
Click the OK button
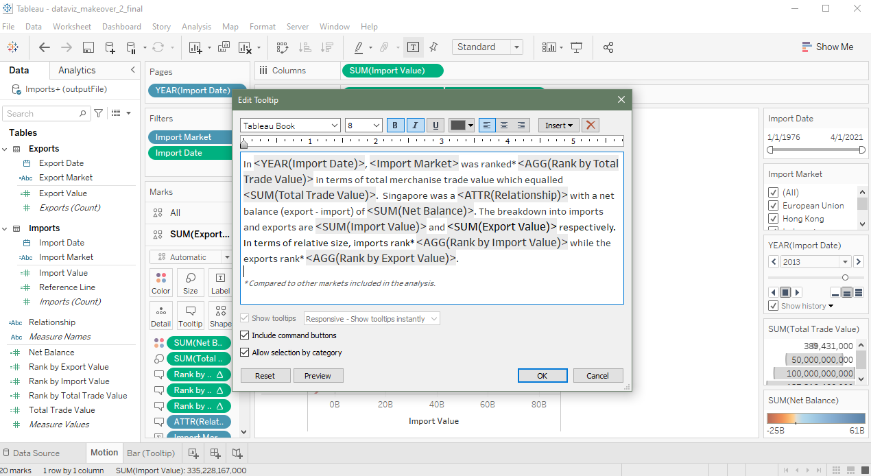pyautogui.click(x=542, y=376)
